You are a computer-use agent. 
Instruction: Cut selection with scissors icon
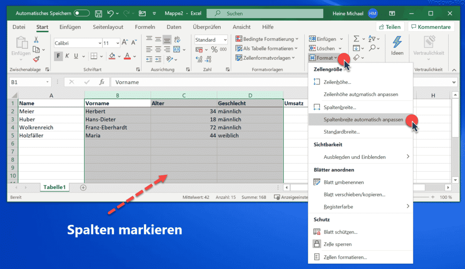point(36,39)
